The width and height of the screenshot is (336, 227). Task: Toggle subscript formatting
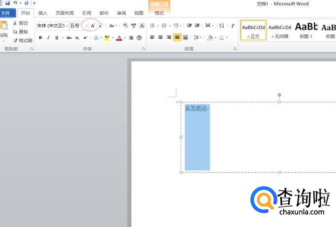77,38
